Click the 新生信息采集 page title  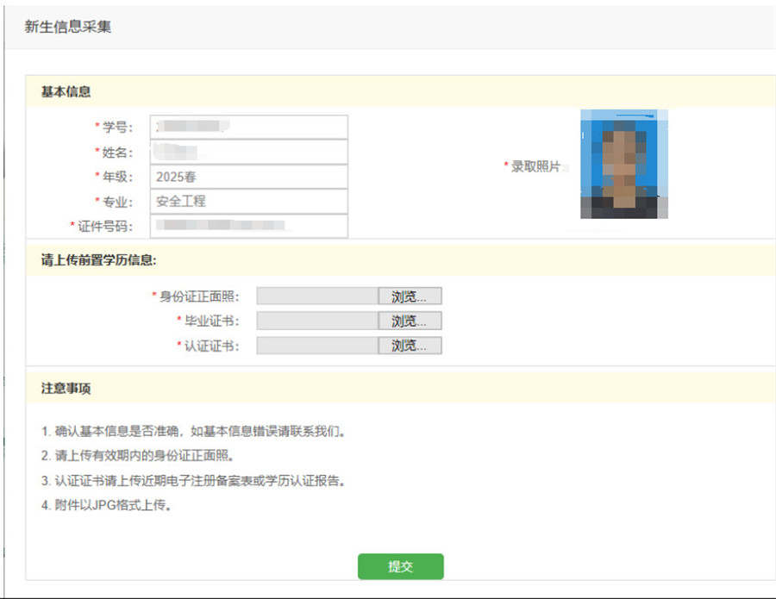(67, 27)
